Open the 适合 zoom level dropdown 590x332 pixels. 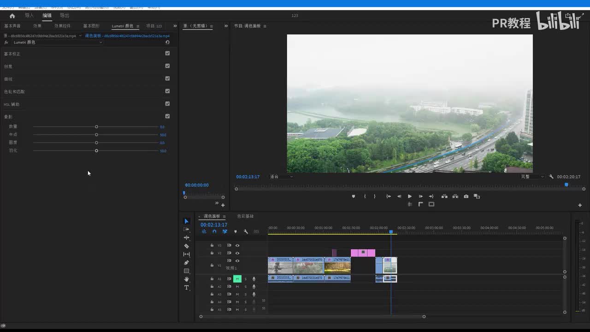[x=281, y=177]
